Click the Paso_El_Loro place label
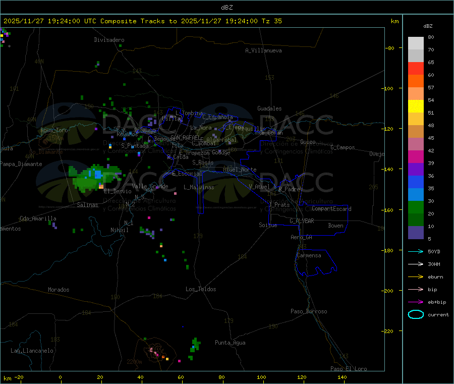The height and width of the screenshot is (384, 454). coord(349,369)
